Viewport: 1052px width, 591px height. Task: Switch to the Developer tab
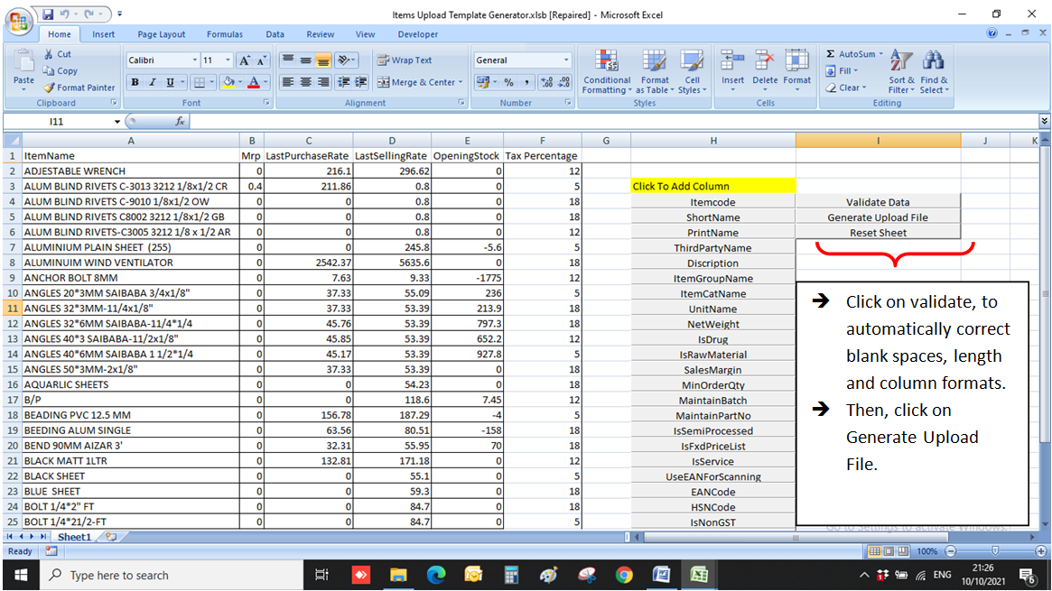[416, 33]
